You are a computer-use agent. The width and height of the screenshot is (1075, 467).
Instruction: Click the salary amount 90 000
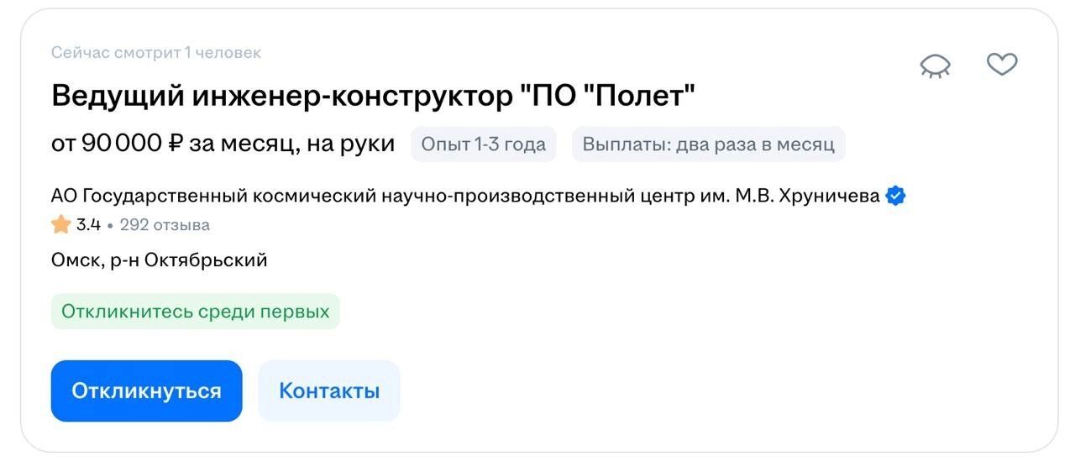pyautogui.click(x=121, y=144)
